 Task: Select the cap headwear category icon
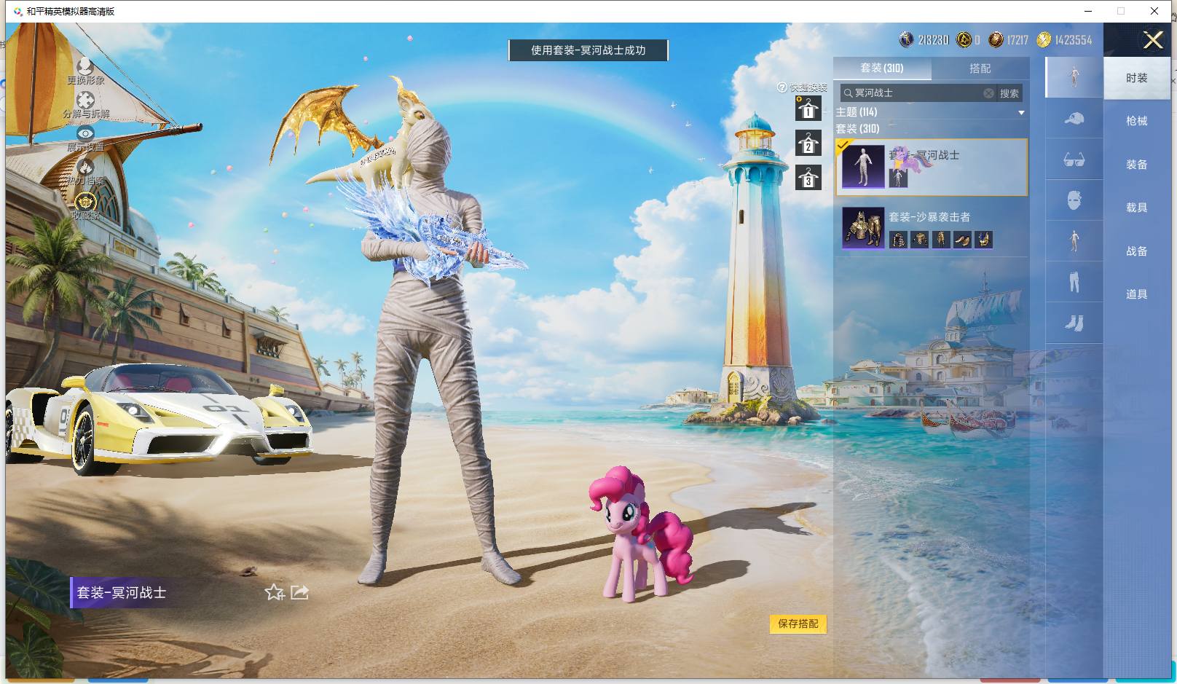click(1074, 118)
